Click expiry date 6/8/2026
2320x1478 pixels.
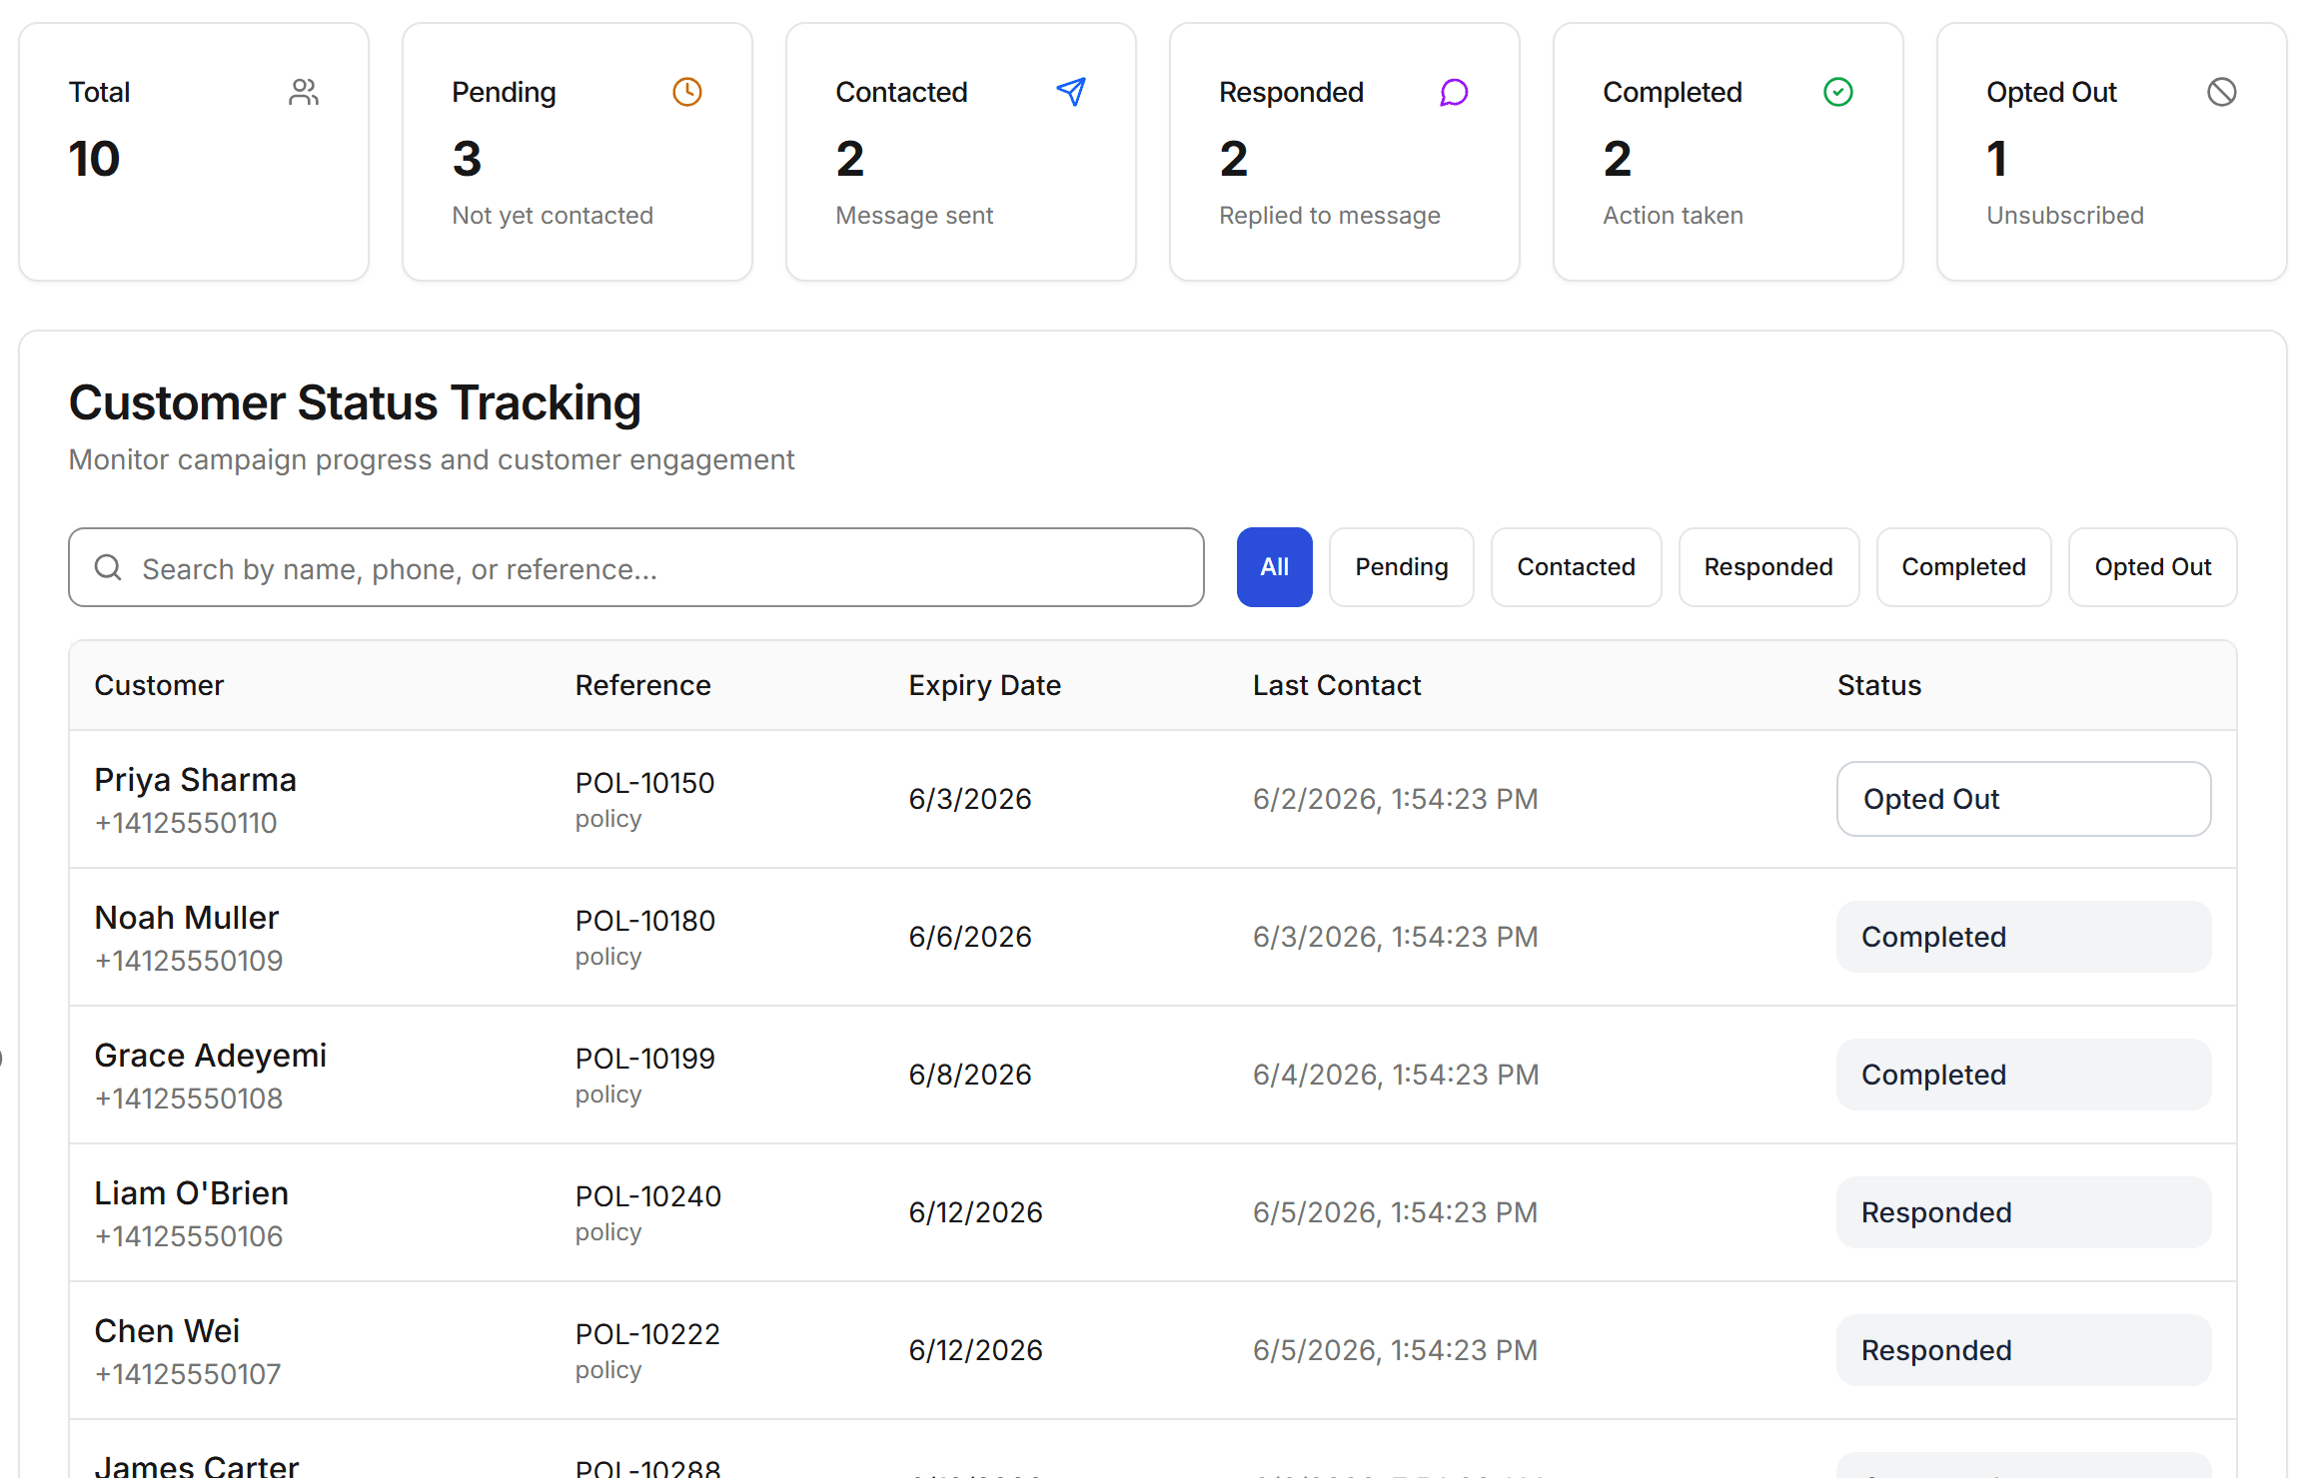pos(970,1075)
